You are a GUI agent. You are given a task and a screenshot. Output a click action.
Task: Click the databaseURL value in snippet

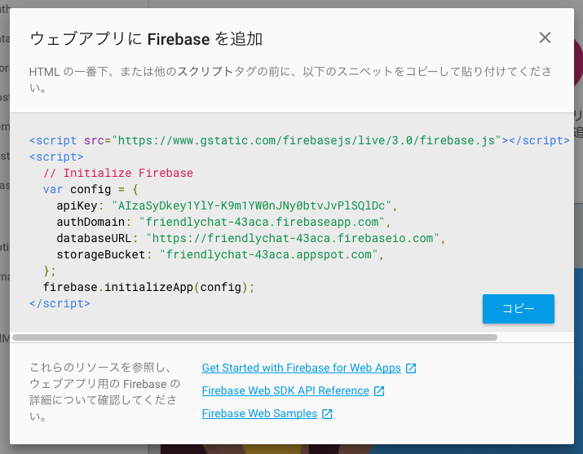293,238
